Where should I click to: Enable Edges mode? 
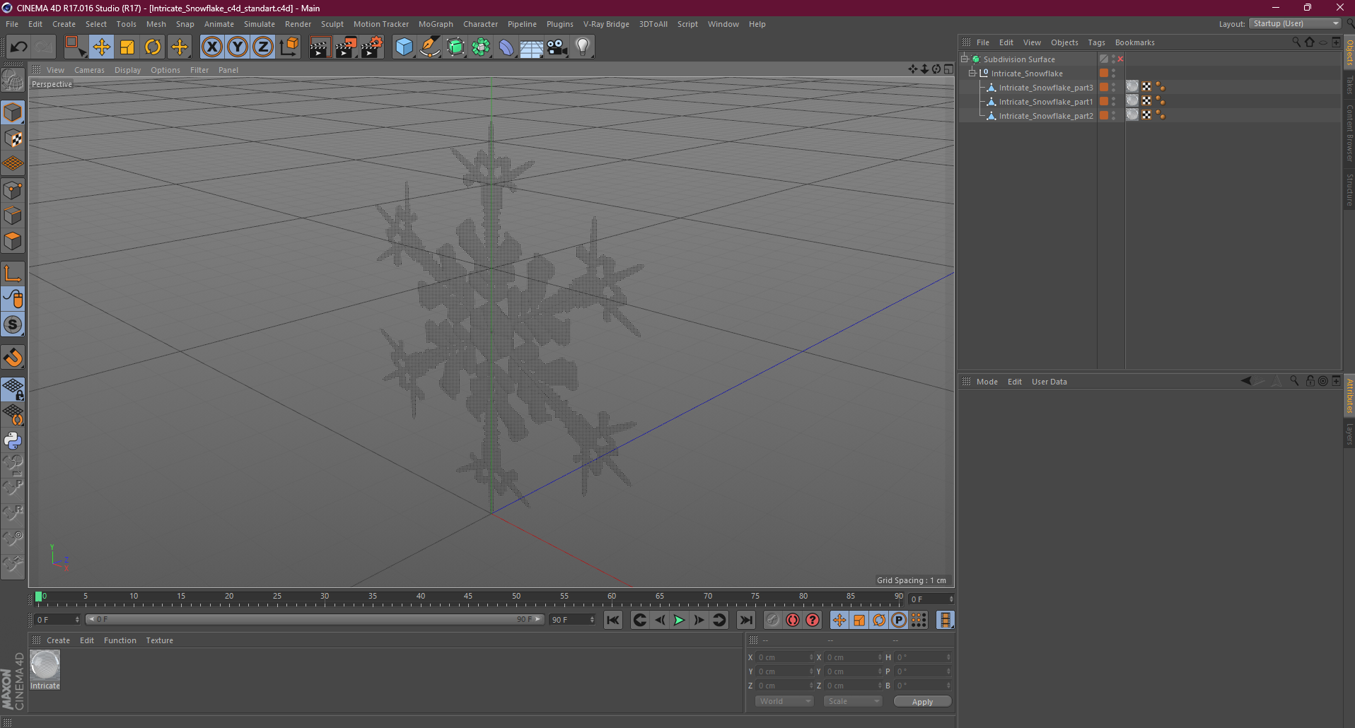(13, 216)
